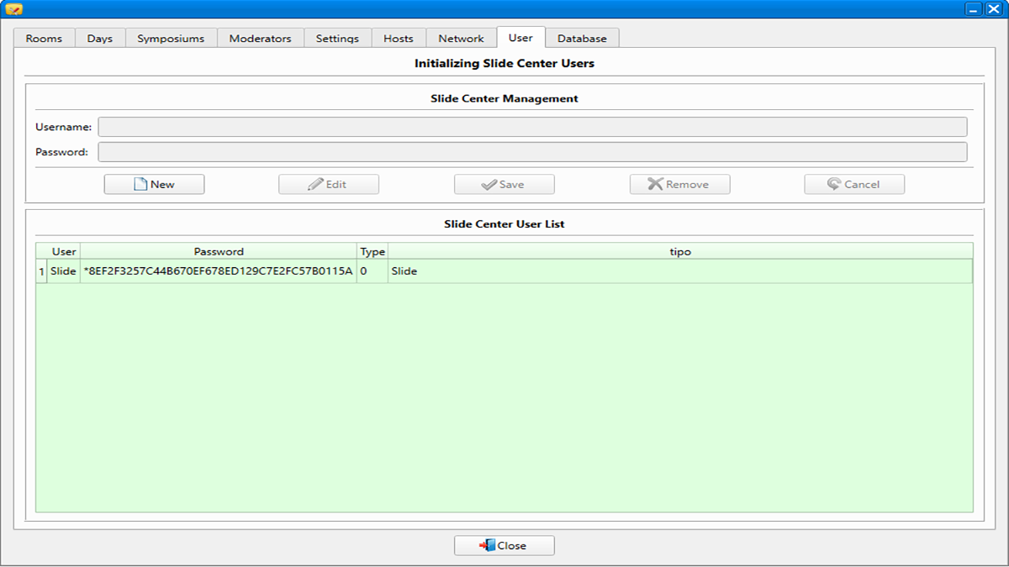1009x567 pixels.
Task: Click the application icon in title bar
Action: (x=13, y=8)
